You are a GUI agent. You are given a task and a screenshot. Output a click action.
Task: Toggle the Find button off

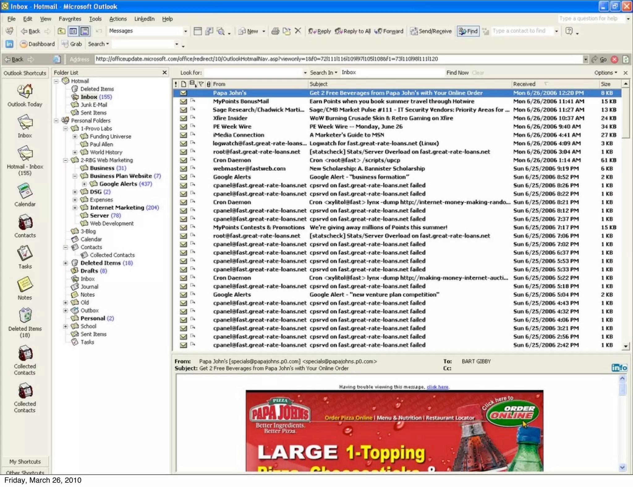point(468,31)
